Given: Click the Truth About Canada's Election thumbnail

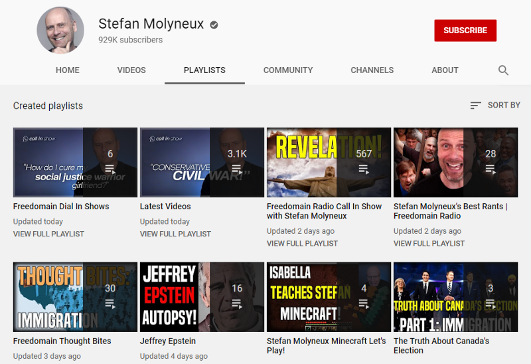Looking at the screenshot, I should (455, 297).
